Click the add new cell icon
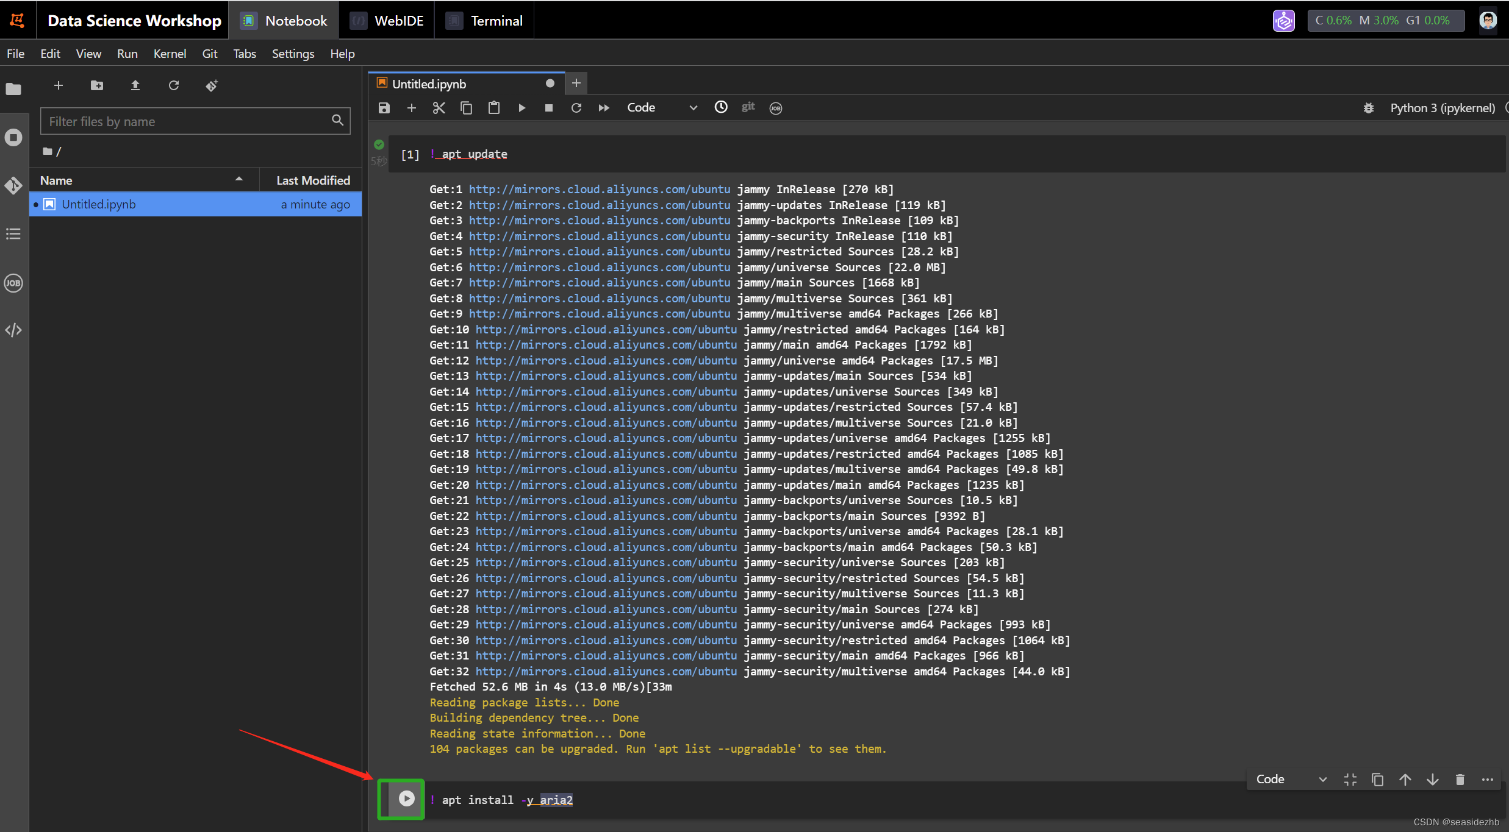This screenshot has width=1509, height=832. [x=410, y=107]
